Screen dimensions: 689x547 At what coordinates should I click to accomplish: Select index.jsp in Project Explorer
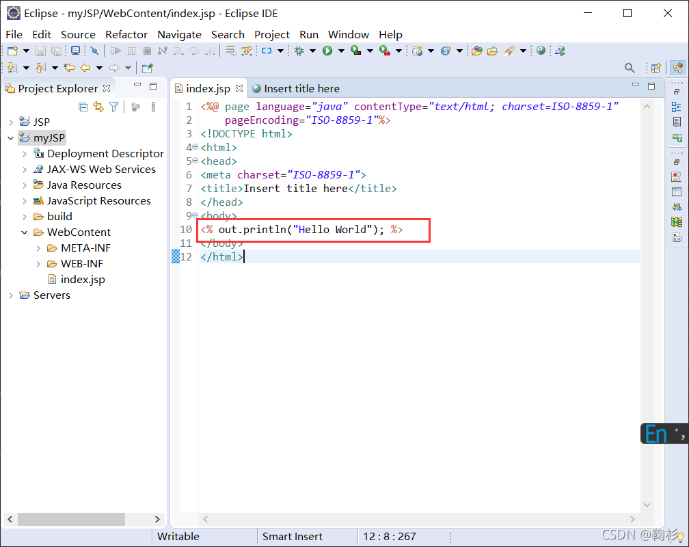coord(77,280)
